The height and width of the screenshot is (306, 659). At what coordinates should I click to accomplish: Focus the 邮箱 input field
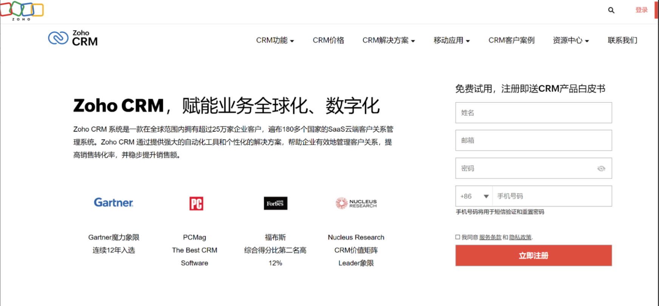click(533, 141)
